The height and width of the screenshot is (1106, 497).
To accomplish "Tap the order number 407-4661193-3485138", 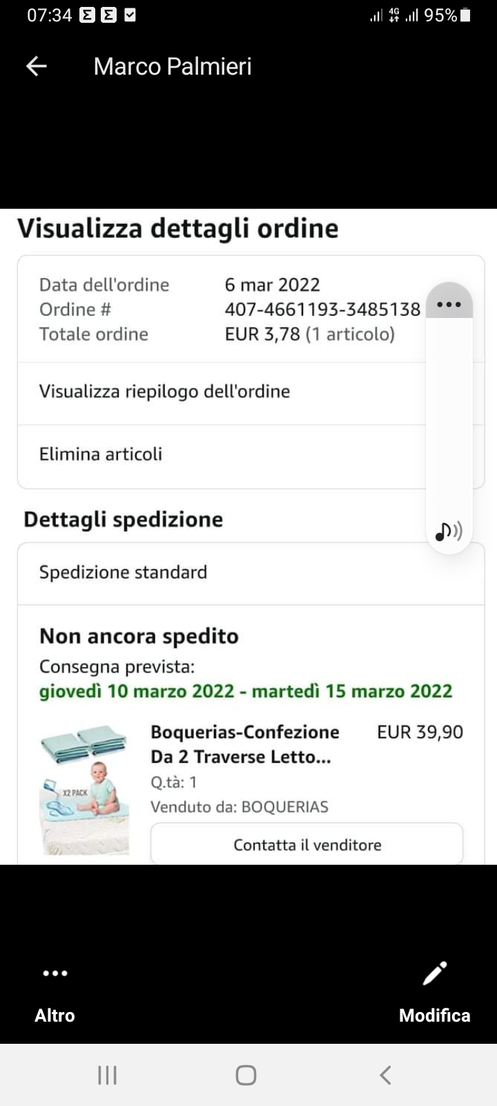I will point(322,309).
